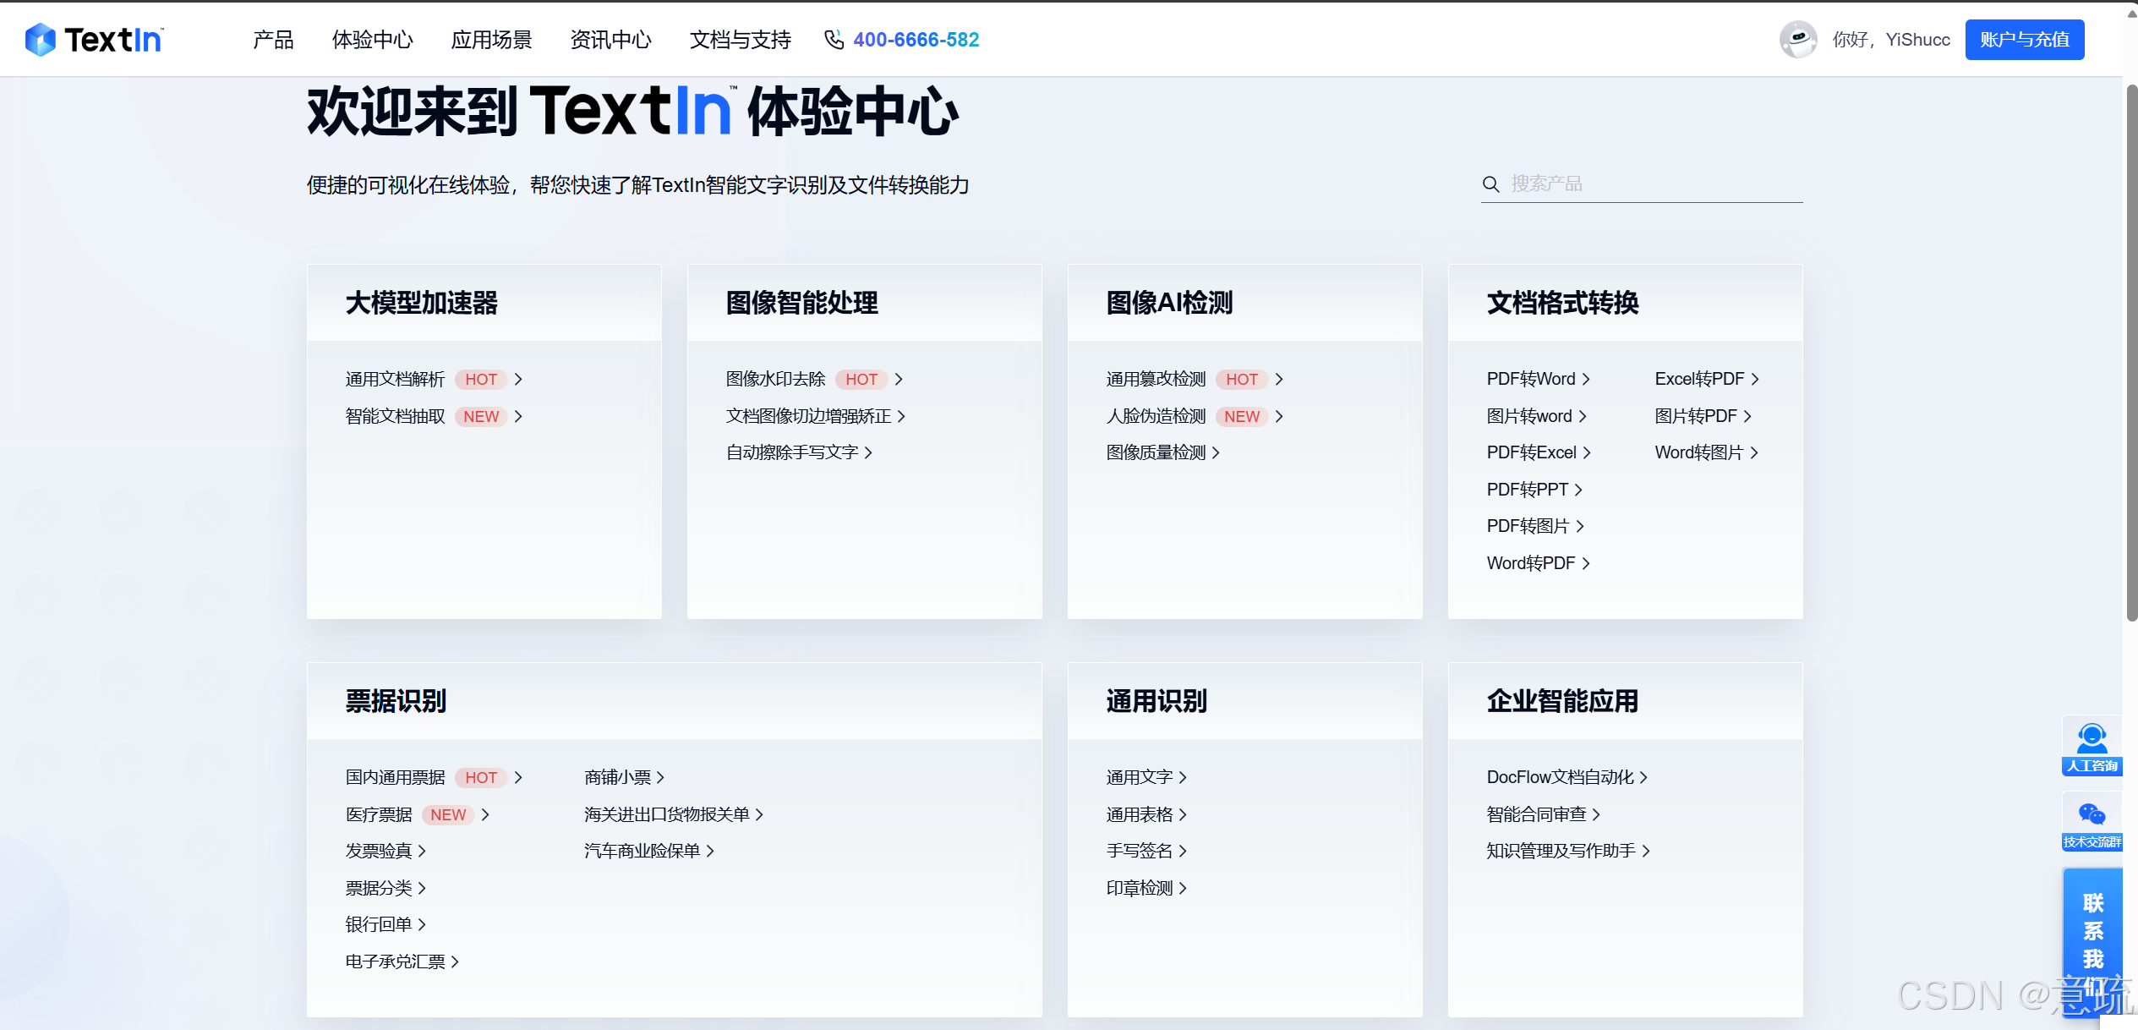Click chevron after 图像质量检测
Viewport: 2138px width, 1030px height.
point(1216,453)
